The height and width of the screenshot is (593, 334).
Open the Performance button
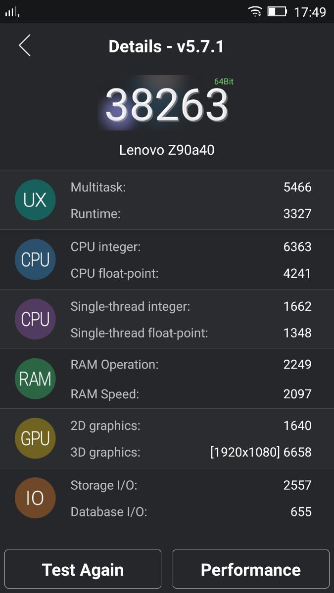pyautogui.click(x=250, y=570)
